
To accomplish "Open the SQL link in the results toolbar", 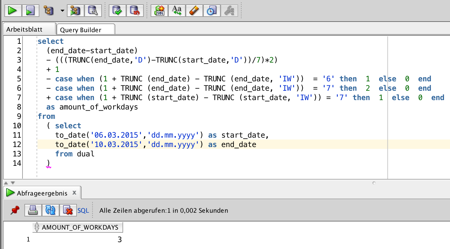I will point(83,210).
